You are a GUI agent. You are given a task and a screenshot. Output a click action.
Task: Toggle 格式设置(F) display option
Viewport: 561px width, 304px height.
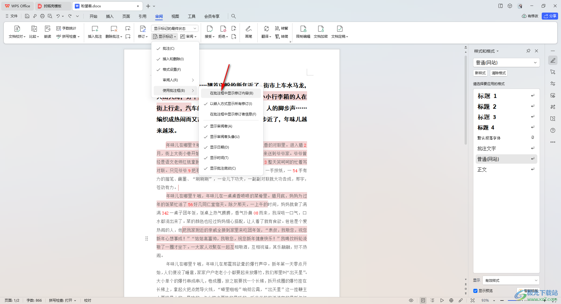pos(175,70)
